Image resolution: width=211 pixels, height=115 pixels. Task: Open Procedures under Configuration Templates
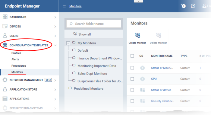[x=19, y=66]
